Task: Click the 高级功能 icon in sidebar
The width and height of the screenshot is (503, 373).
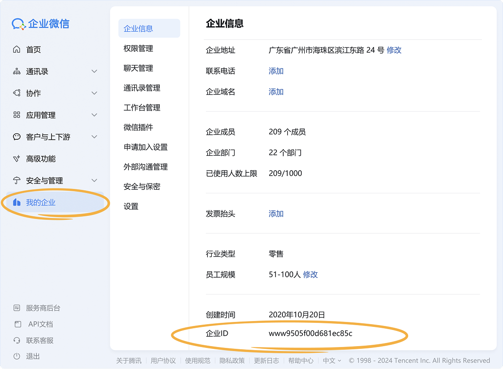Action: [17, 159]
